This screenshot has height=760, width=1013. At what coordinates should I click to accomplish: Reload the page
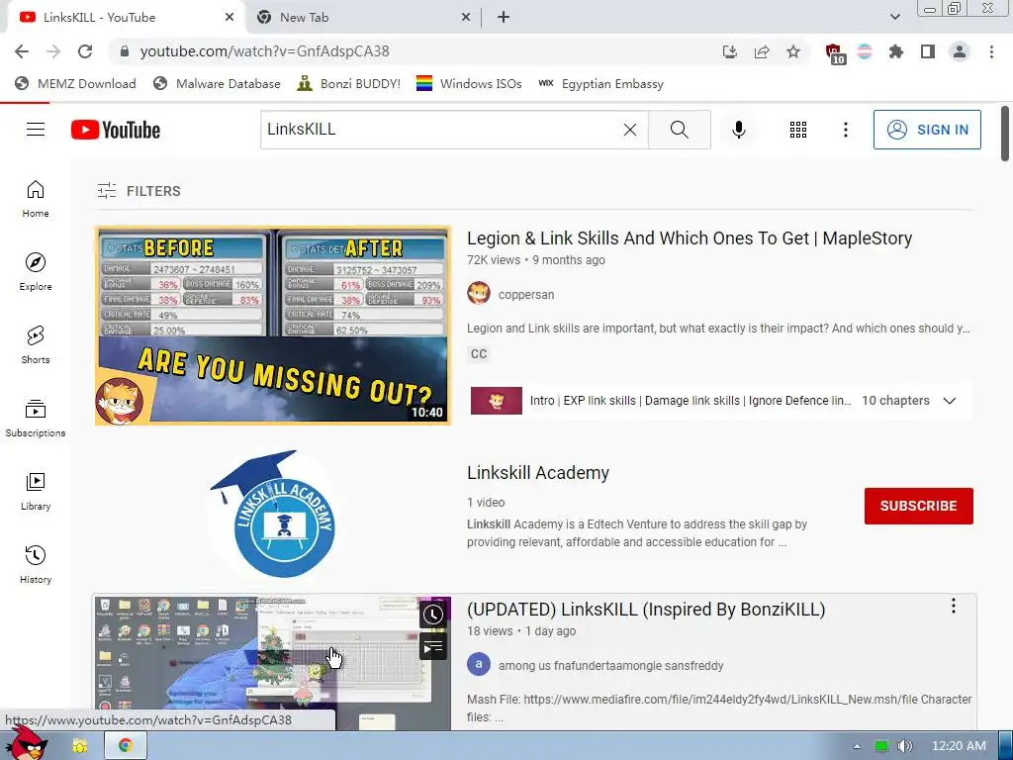pyautogui.click(x=85, y=51)
